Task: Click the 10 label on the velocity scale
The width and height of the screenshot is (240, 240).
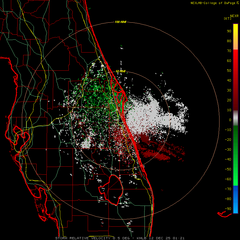Action: pos(229,110)
